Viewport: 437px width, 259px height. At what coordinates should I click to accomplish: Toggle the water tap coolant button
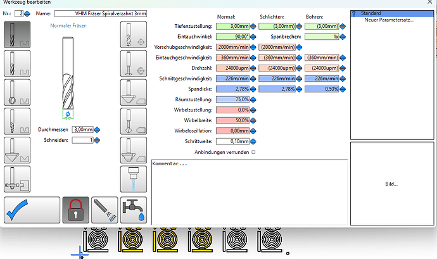click(x=134, y=210)
